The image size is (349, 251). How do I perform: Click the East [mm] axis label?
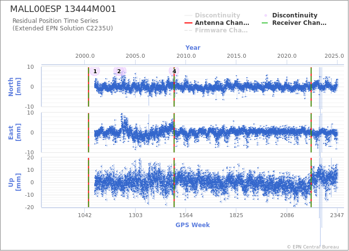14,132
